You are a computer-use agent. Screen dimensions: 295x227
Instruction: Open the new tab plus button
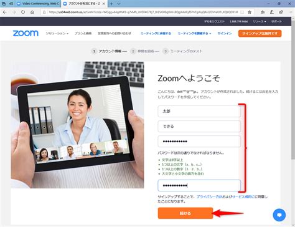[111, 4]
